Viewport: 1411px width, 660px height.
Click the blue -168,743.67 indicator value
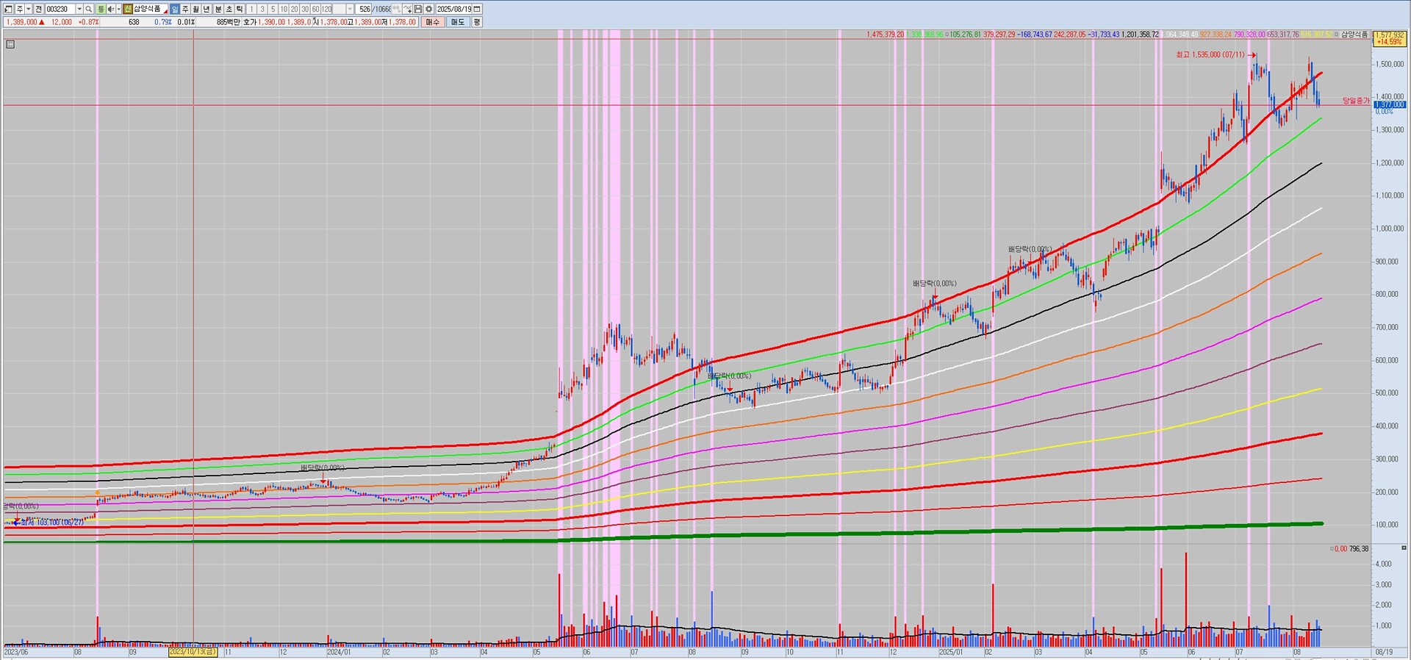point(1035,35)
